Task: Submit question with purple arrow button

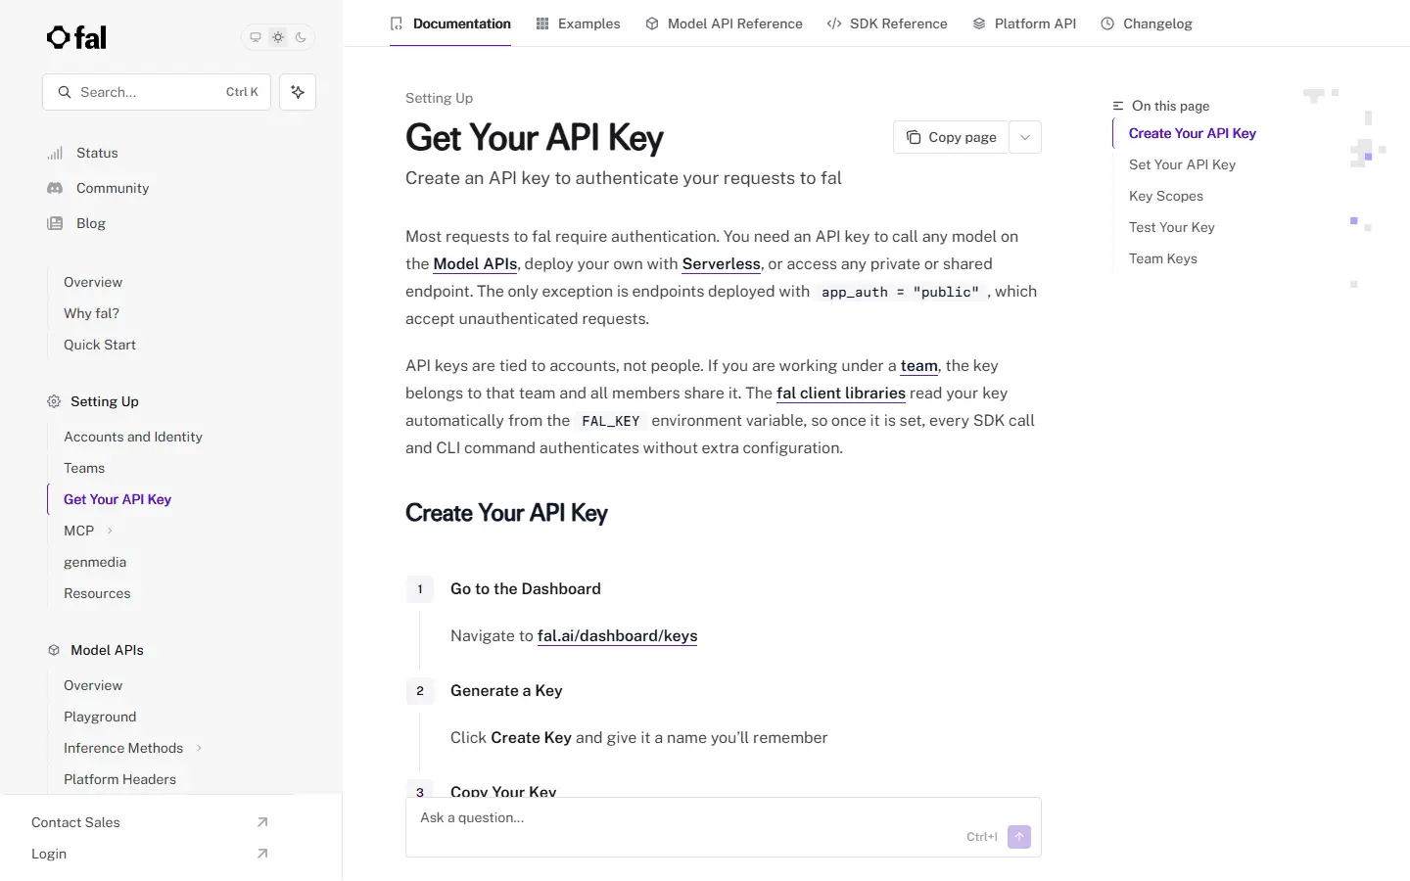Action: pos(1019,837)
